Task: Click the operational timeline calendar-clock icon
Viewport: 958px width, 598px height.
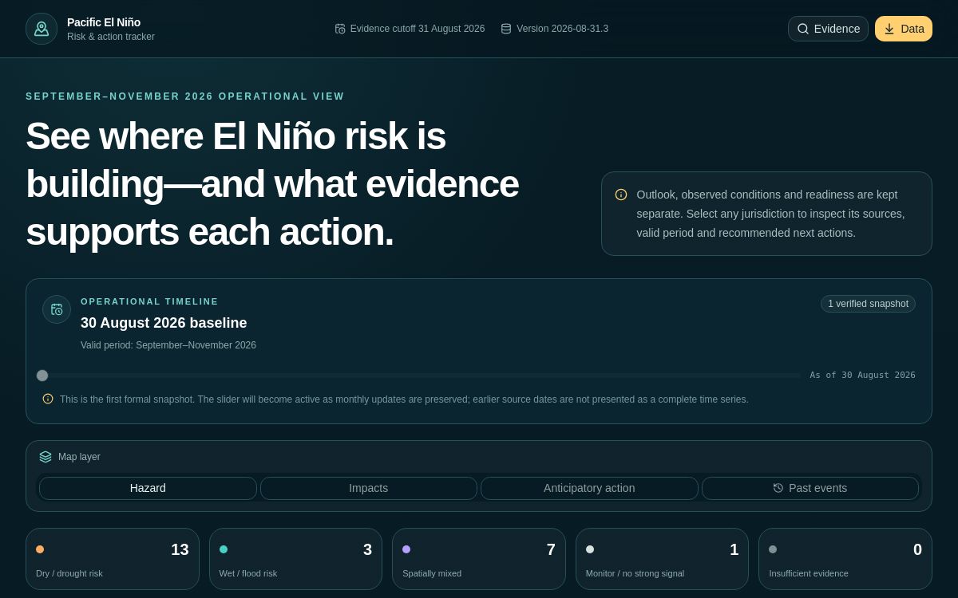Action: point(57,309)
